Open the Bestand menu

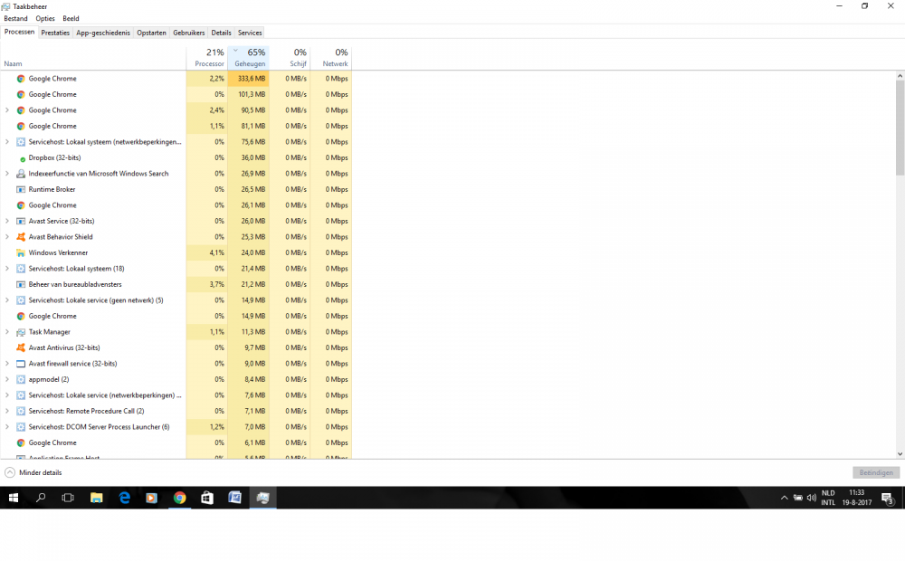point(15,18)
